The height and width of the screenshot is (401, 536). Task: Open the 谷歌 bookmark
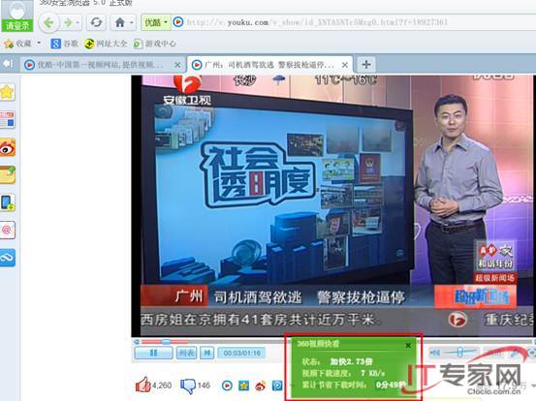point(65,44)
